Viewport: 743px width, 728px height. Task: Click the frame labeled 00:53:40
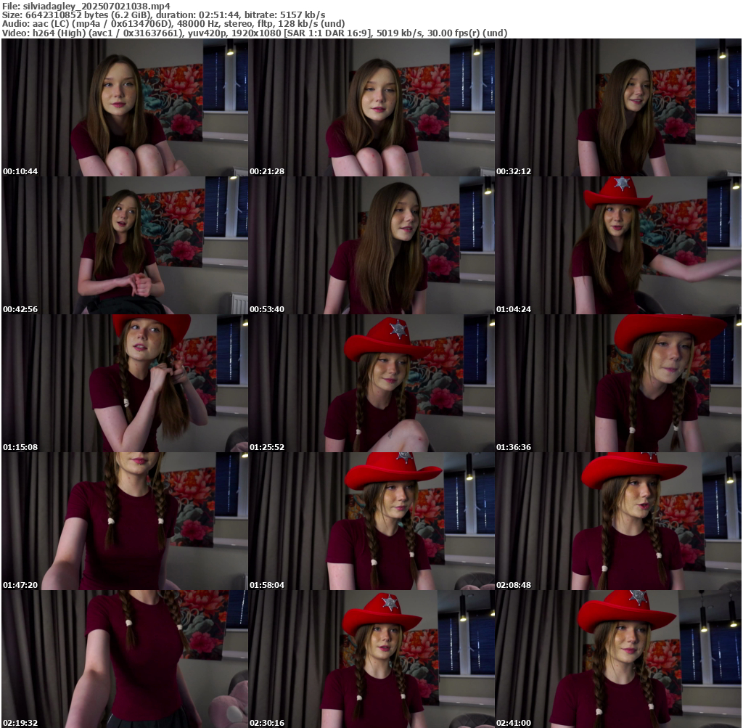[x=371, y=245]
